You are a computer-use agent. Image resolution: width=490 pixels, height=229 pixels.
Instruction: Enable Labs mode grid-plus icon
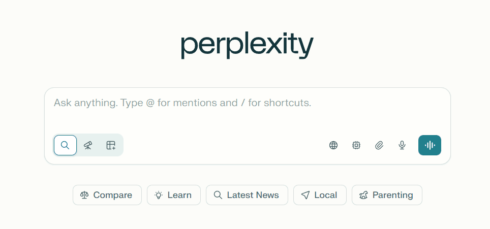[x=111, y=145]
